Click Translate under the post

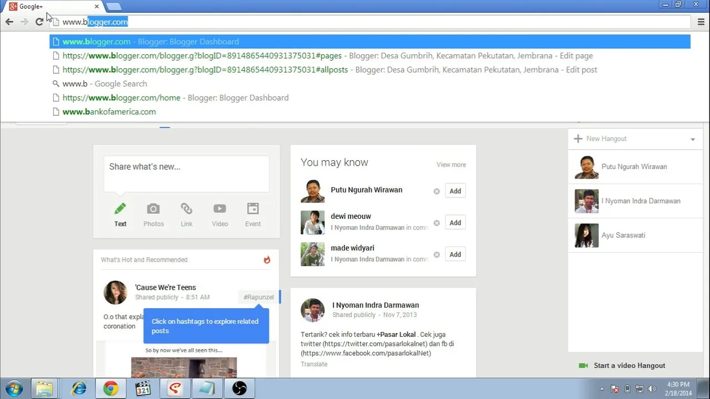pos(314,364)
